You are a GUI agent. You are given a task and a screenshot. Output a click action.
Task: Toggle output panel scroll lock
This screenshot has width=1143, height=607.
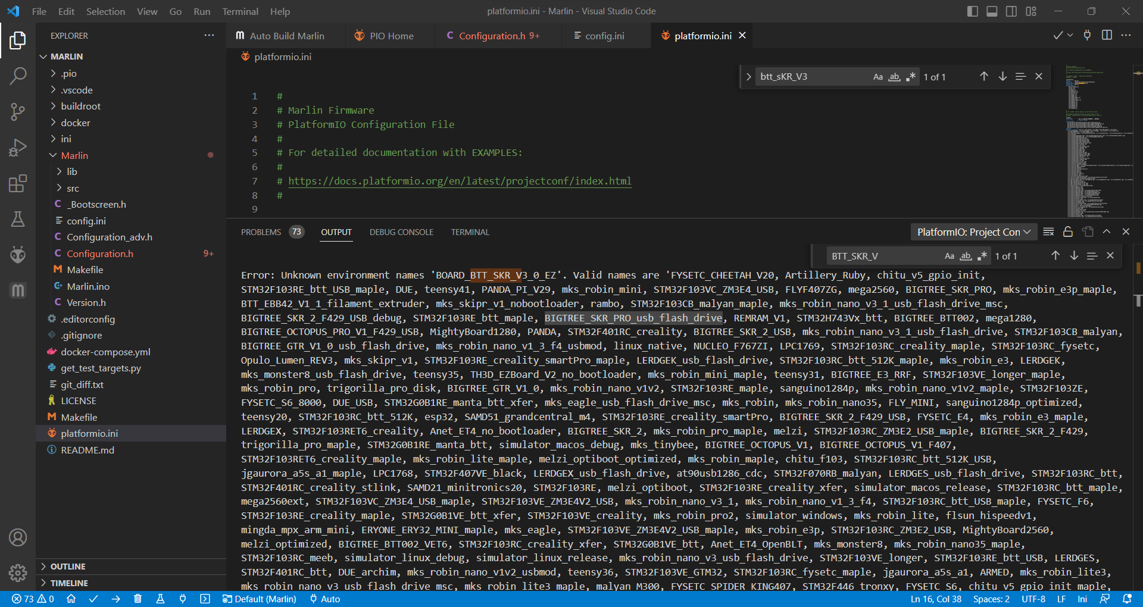(x=1068, y=232)
